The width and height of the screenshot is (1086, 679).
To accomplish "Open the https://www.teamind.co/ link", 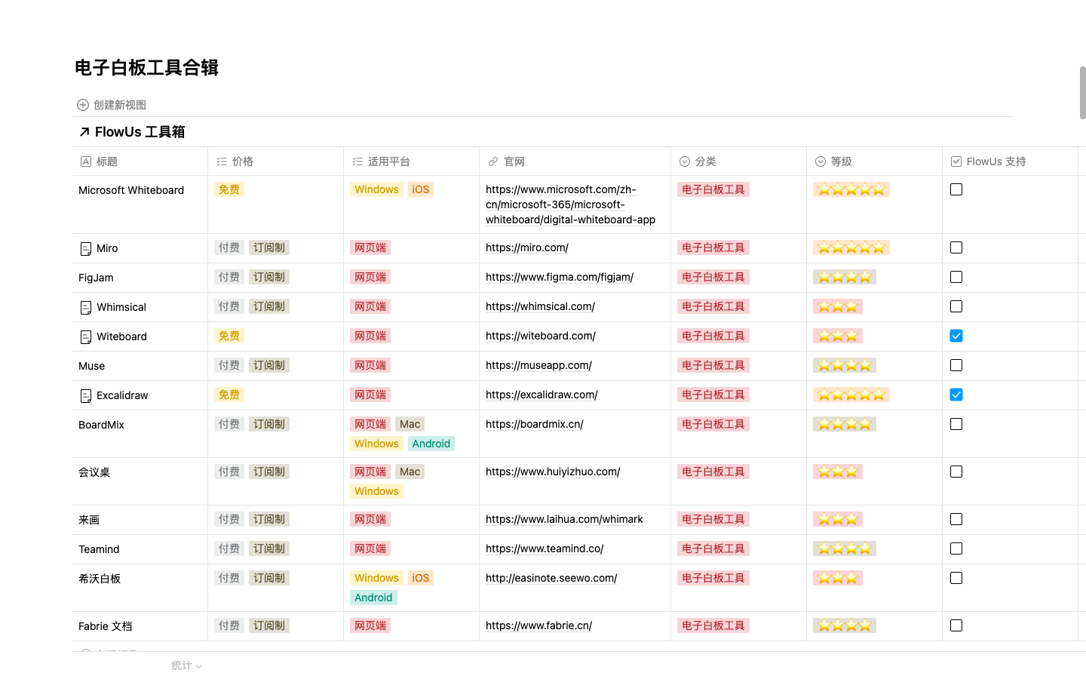I will (x=545, y=548).
